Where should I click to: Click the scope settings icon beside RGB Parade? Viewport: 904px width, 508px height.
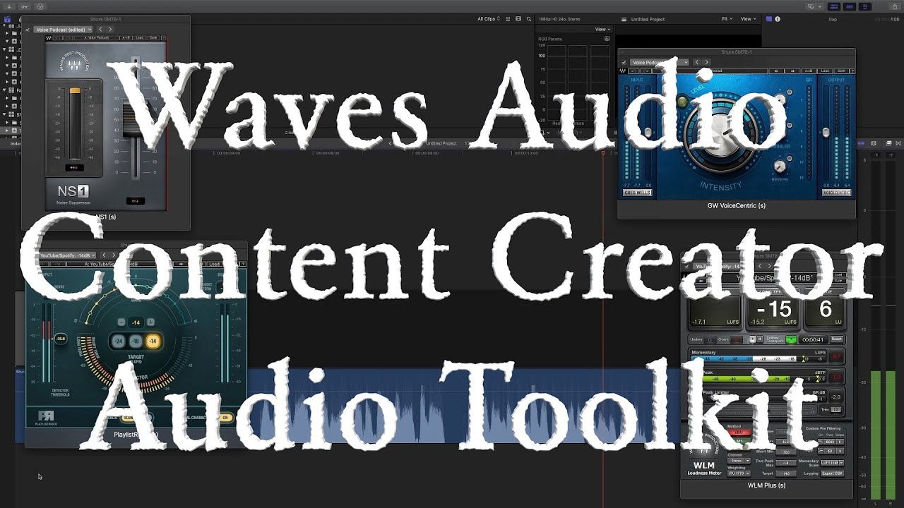point(607,39)
